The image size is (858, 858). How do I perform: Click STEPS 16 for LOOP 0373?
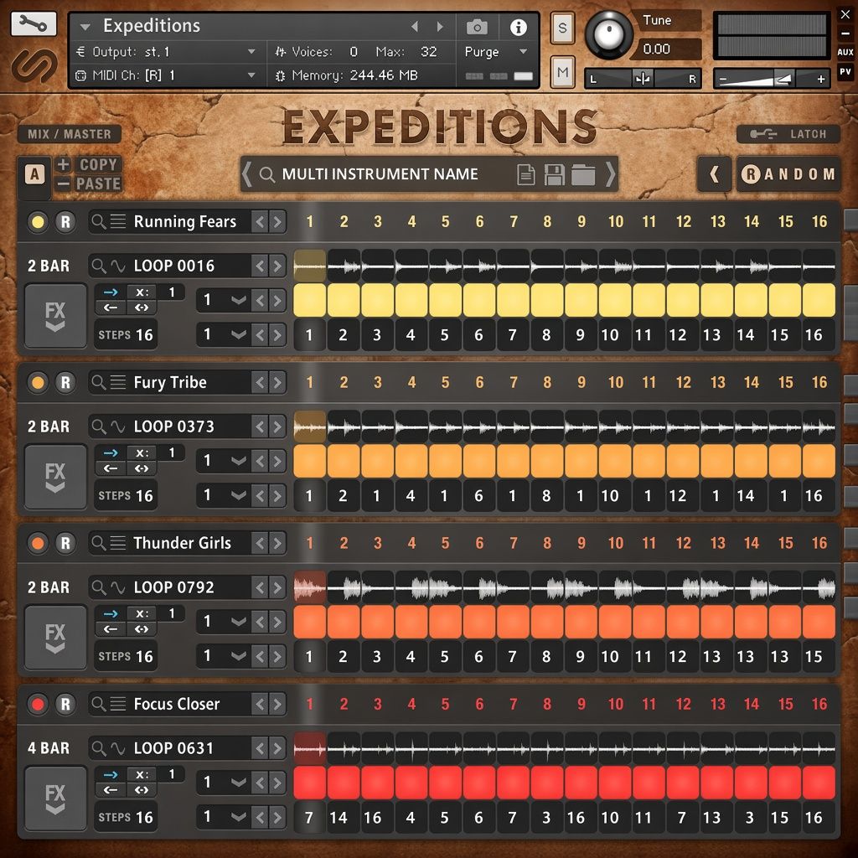pos(126,496)
